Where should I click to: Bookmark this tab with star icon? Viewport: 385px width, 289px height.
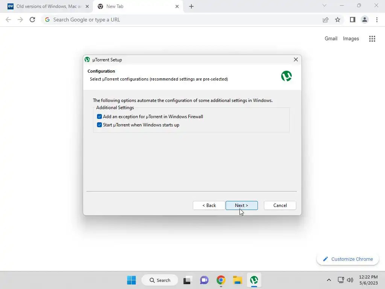(x=338, y=20)
